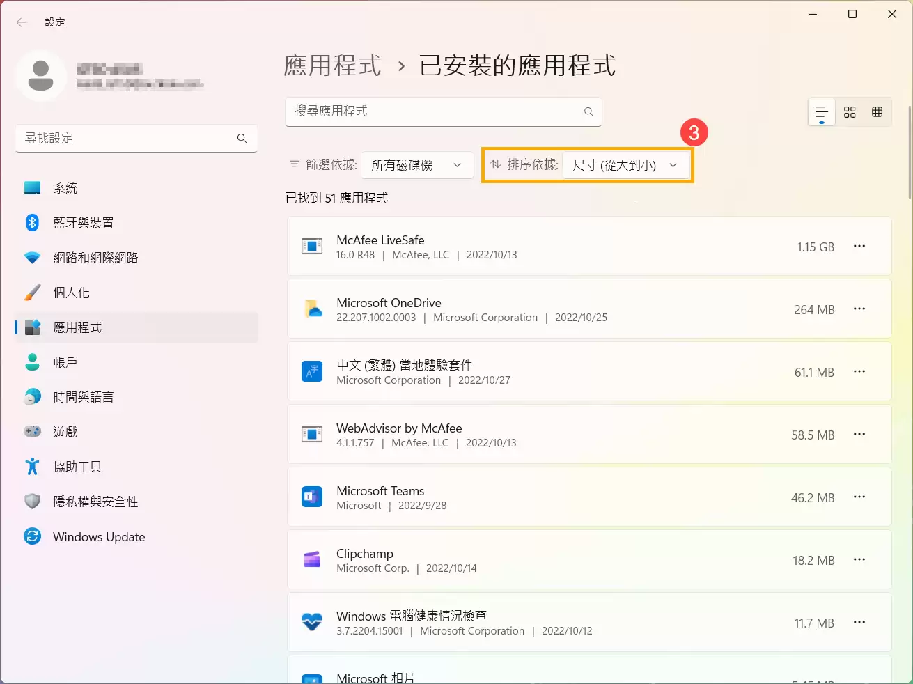This screenshot has width=913, height=684.
Task: Click the user profile avatar
Action: point(41,75)
